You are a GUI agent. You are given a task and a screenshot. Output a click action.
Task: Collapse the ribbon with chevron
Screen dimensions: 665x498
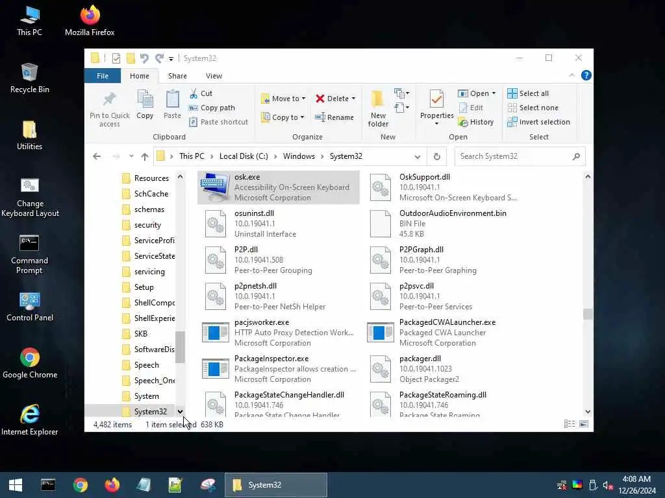coord(571,75)
